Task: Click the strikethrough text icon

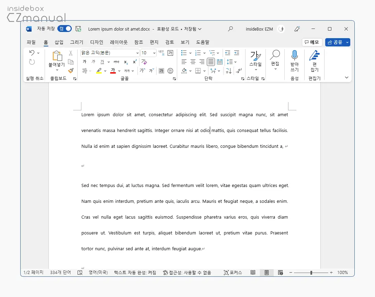Action: tap(116, 62)
